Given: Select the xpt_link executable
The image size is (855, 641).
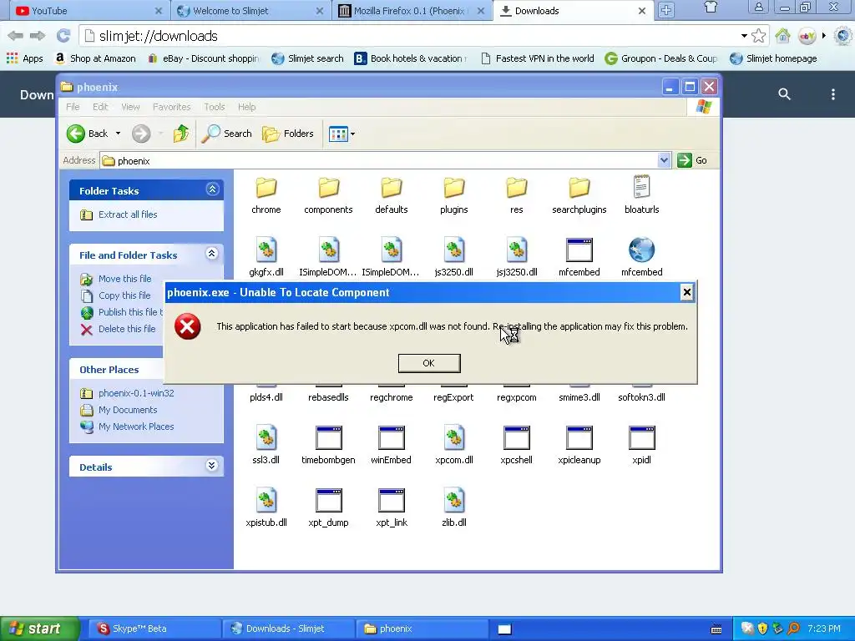Looking at the screenshot, I should pyautogui.click(x=392, y=508).
